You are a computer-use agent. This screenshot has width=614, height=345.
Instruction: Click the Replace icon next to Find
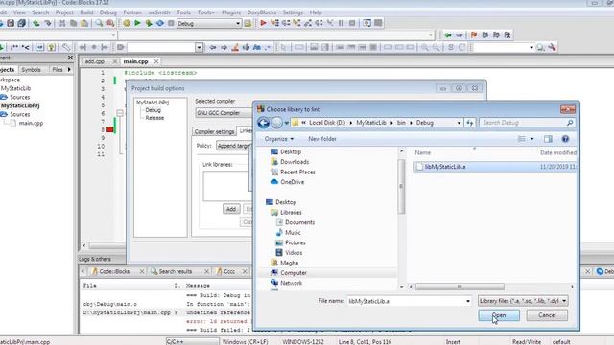point(110,23)
